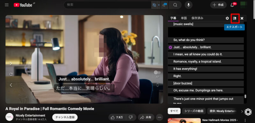Go to previous subtitle with left chevron
This screenshot has width=255, height=123.
(x=11, y=85)
